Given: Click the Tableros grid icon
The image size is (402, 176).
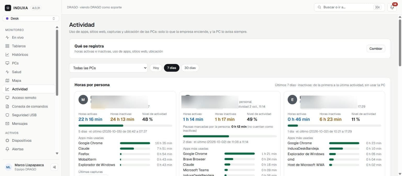Looking at the screenshot, I should click(7, 46).
